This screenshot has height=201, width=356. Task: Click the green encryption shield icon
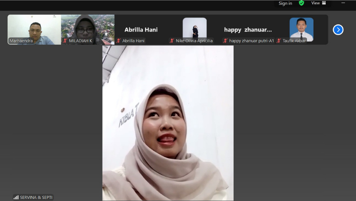point(301,3)
